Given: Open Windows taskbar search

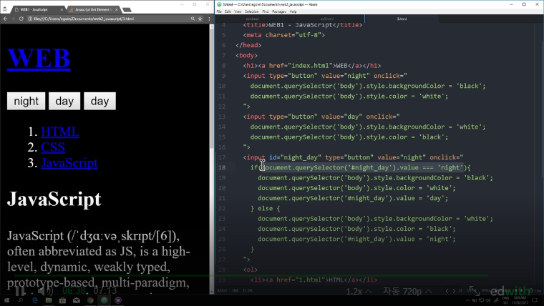Looking at the screenshot, I should 21,300.
